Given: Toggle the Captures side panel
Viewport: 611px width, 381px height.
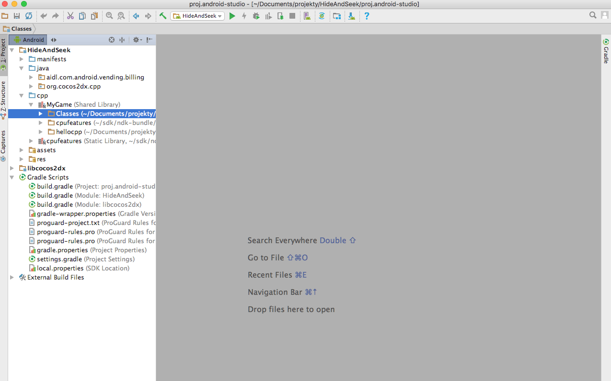Looking at the screenshot, I should (x=3, y=145).
